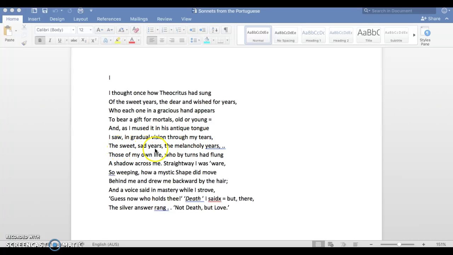The width and height of the screenshot is (453, 255).
Task: Click the red font color button
Action: click(x=132, y=40)
